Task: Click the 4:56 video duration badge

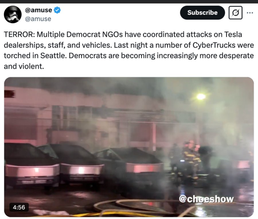Action: coord(19,207)
